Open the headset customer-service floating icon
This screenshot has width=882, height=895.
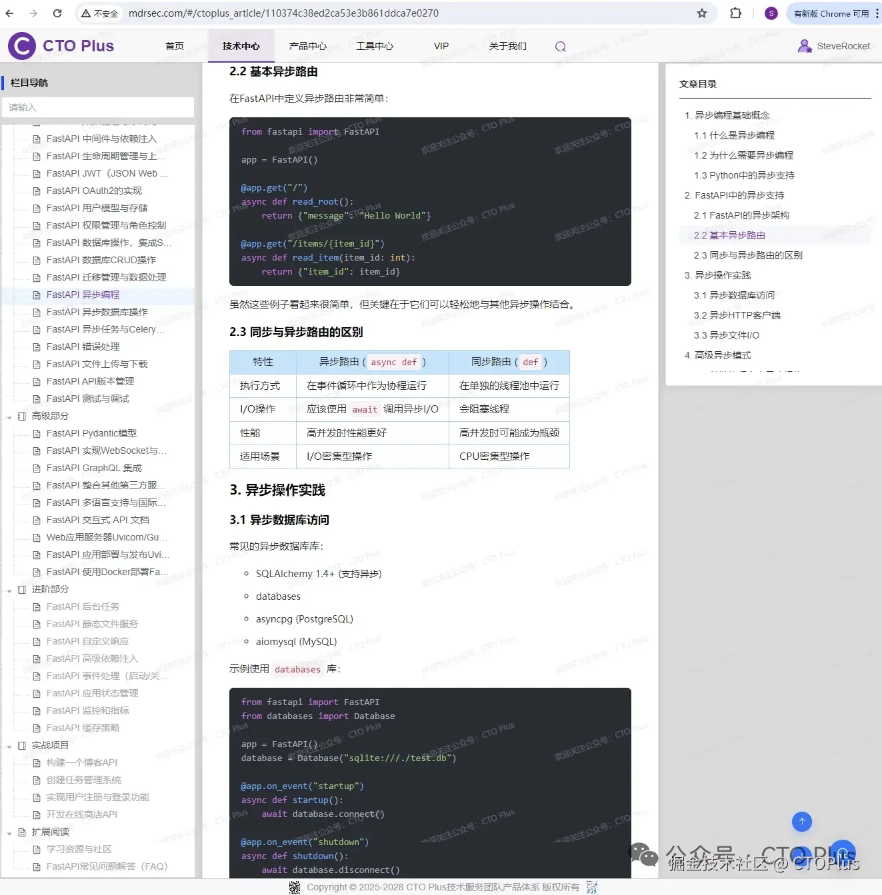[x=842, y=852]
